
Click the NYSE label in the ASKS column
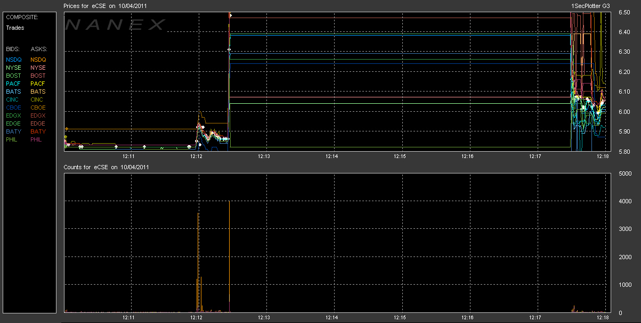38,68
